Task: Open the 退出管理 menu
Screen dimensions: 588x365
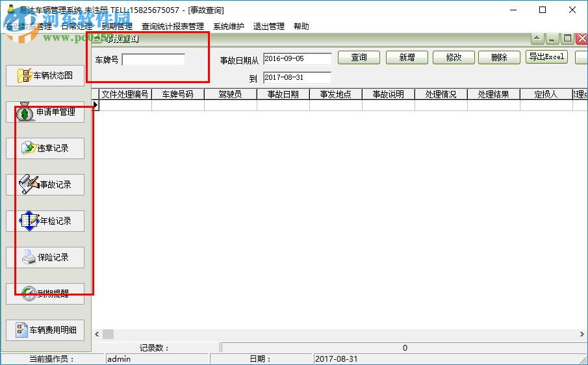Action: click(x=269, y=27)
